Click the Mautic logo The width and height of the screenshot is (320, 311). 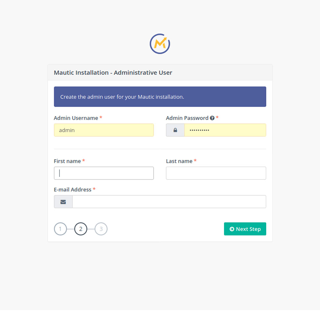click(160, 44)
